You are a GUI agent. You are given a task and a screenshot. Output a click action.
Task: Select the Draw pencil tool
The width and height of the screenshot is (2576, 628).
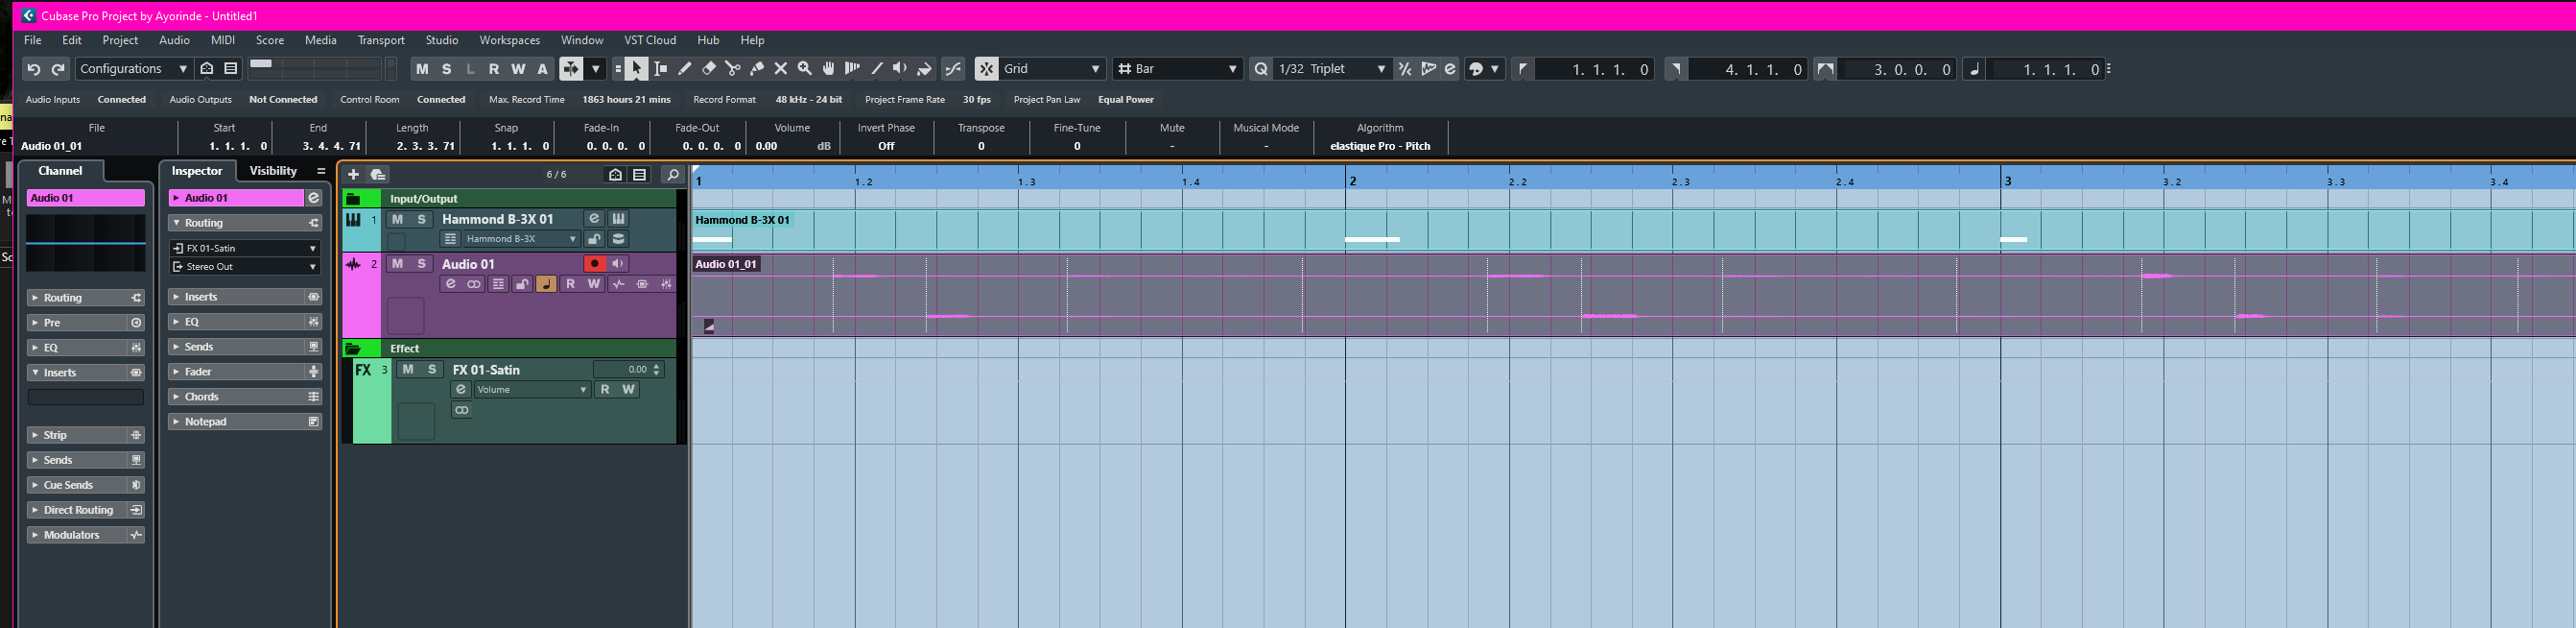click(685, 69)
